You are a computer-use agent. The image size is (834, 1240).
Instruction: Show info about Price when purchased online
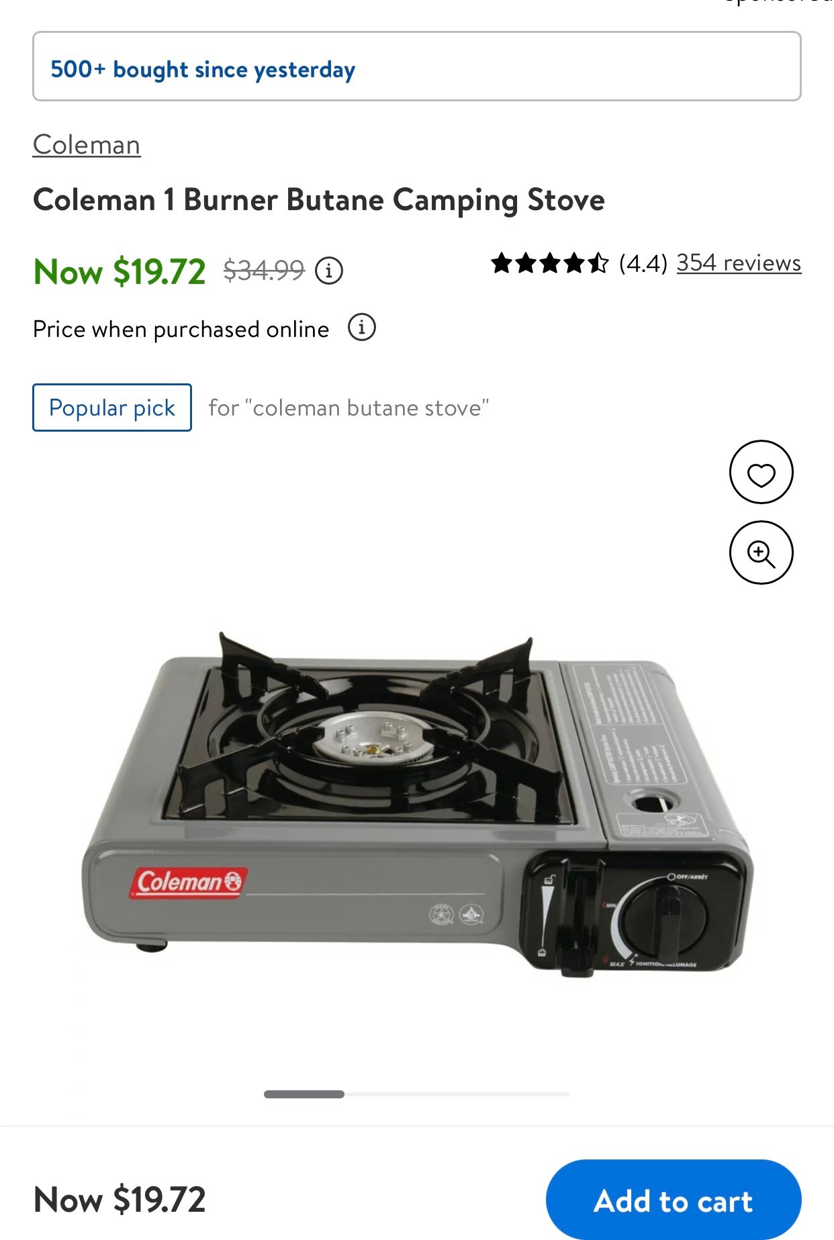click(x=361, y=328)
